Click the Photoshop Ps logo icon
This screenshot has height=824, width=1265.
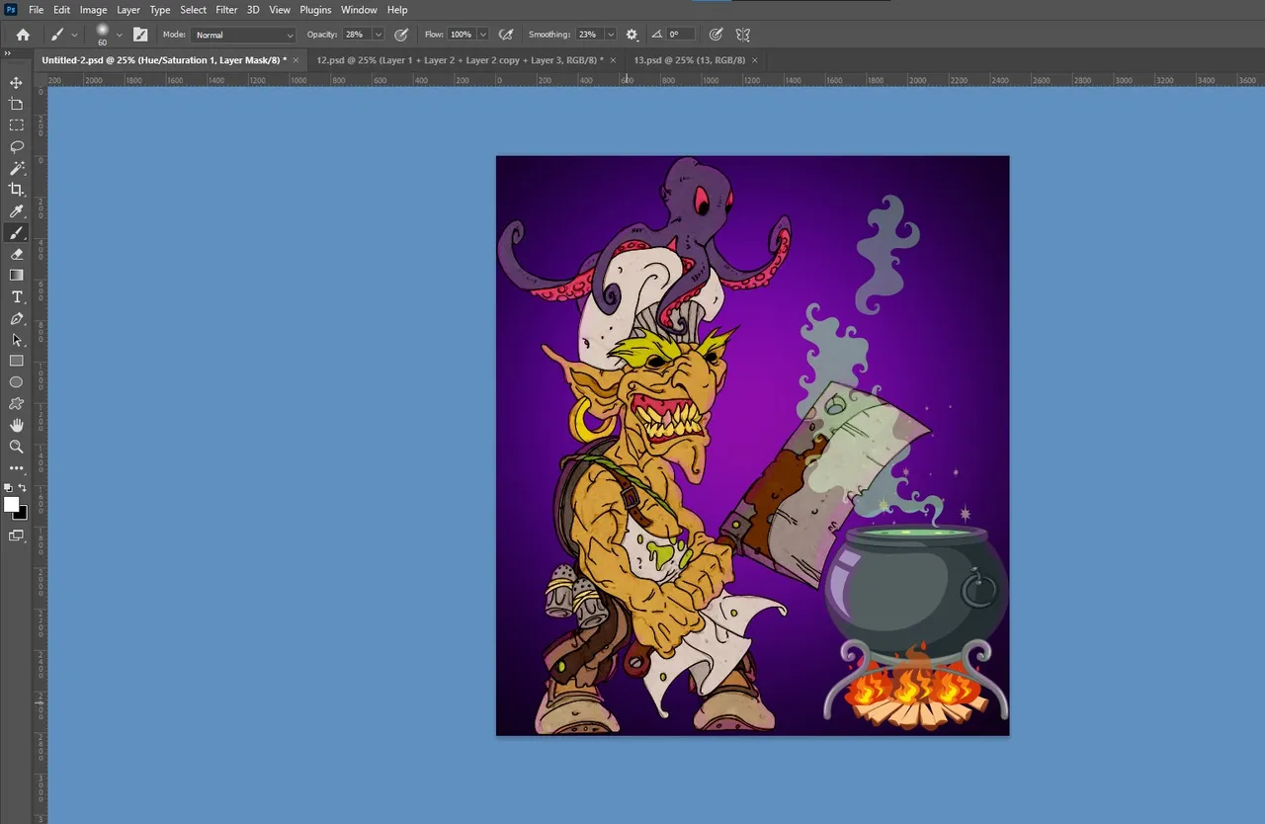click(x=11, y=9)
